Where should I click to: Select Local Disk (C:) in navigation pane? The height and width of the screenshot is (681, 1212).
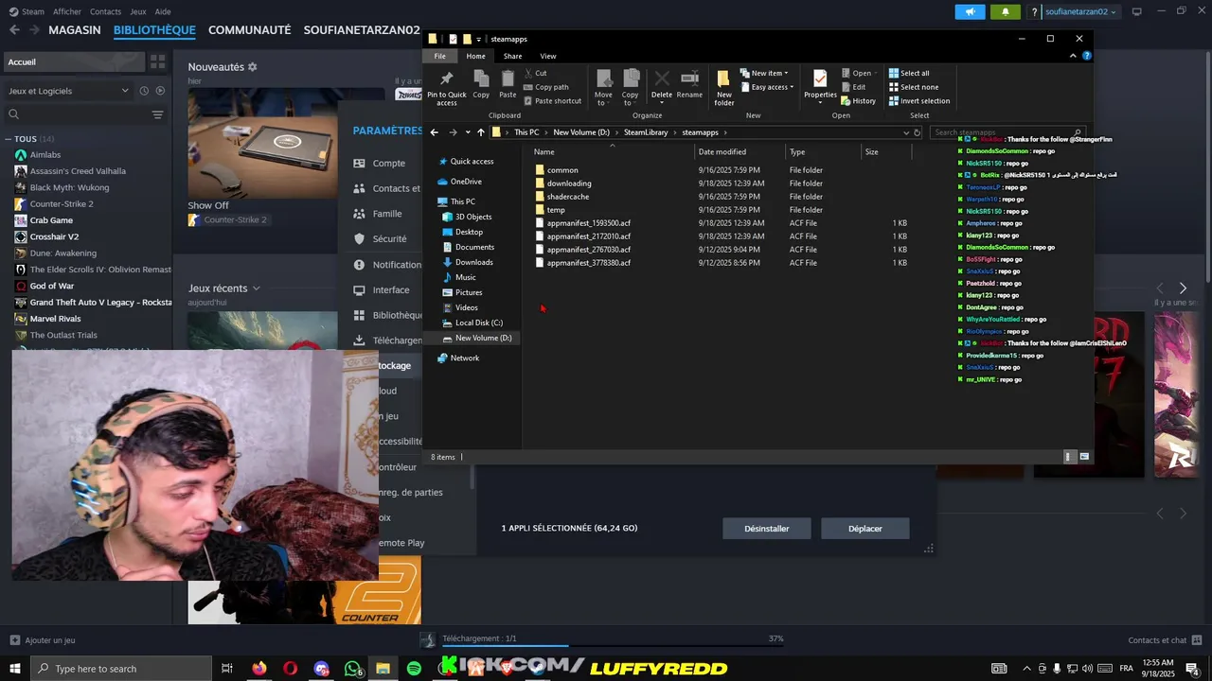478,323
